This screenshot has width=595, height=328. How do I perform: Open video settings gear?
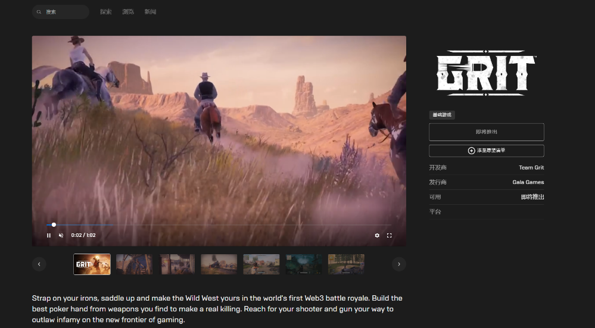[x=377, y=235]
